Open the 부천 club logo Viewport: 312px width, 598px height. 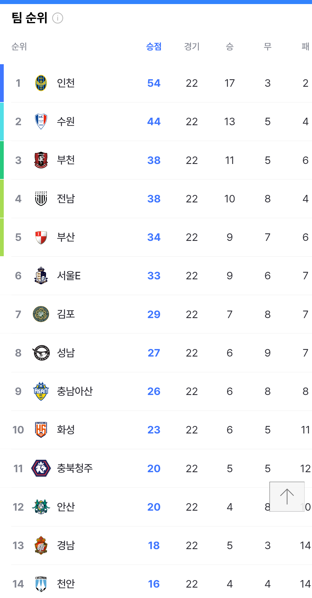click(x=41, y=160)
